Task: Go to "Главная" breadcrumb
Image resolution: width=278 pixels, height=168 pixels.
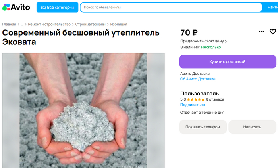Action: [x=9, y=24]
